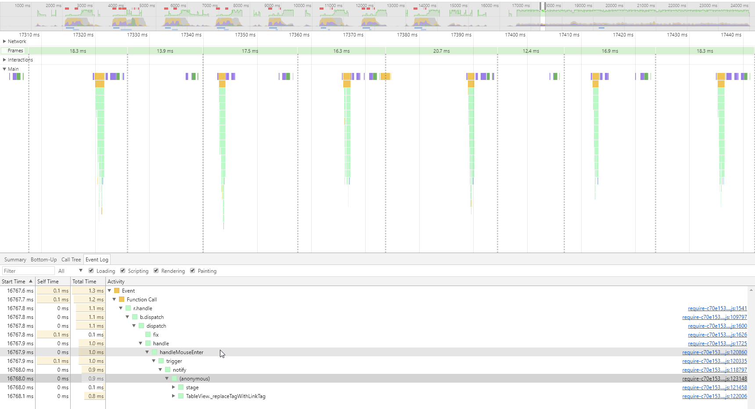Click the green icon beside stage
Screen dimensions: 755x409
pyautogui.click(x=181, y=387)
